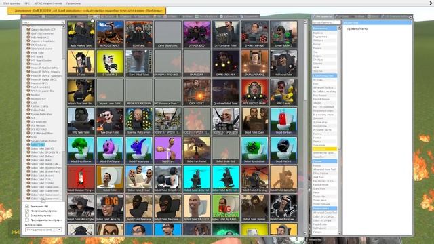Open the first menu in the top bar
This screenshot has height=244, width=434.
pos(12,3)
